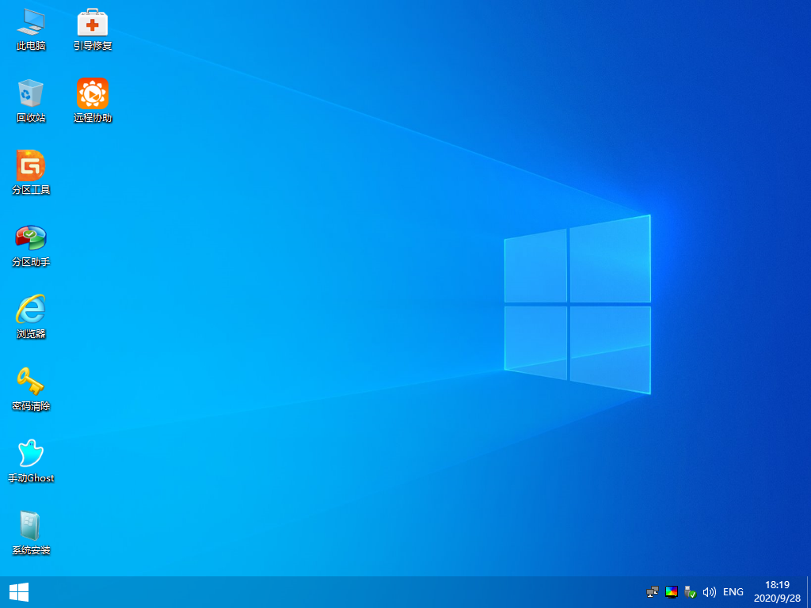The image size is (811, 608).
Task: Click the network tray icon
Action: click(653, 592)
